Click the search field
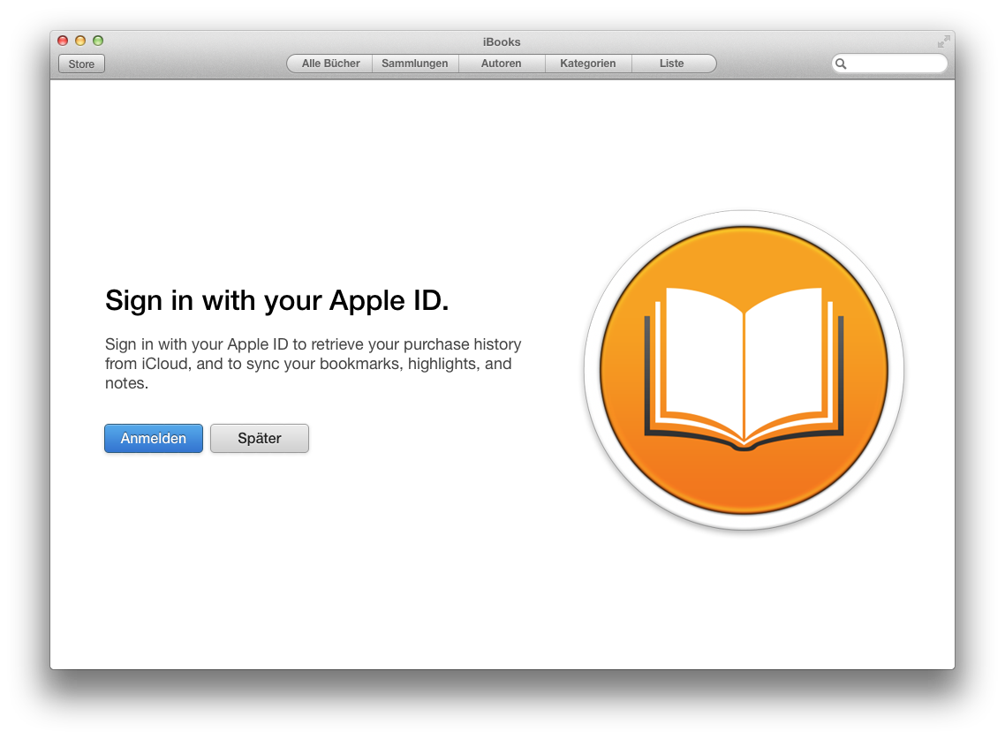The height and width of the screenshot is (739, 1005). pos(889,64)
